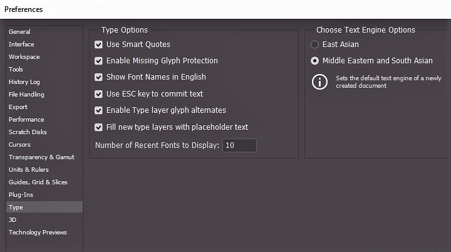
Task: Open the Scratch Disks category
Action: click(x=28, y=132)
